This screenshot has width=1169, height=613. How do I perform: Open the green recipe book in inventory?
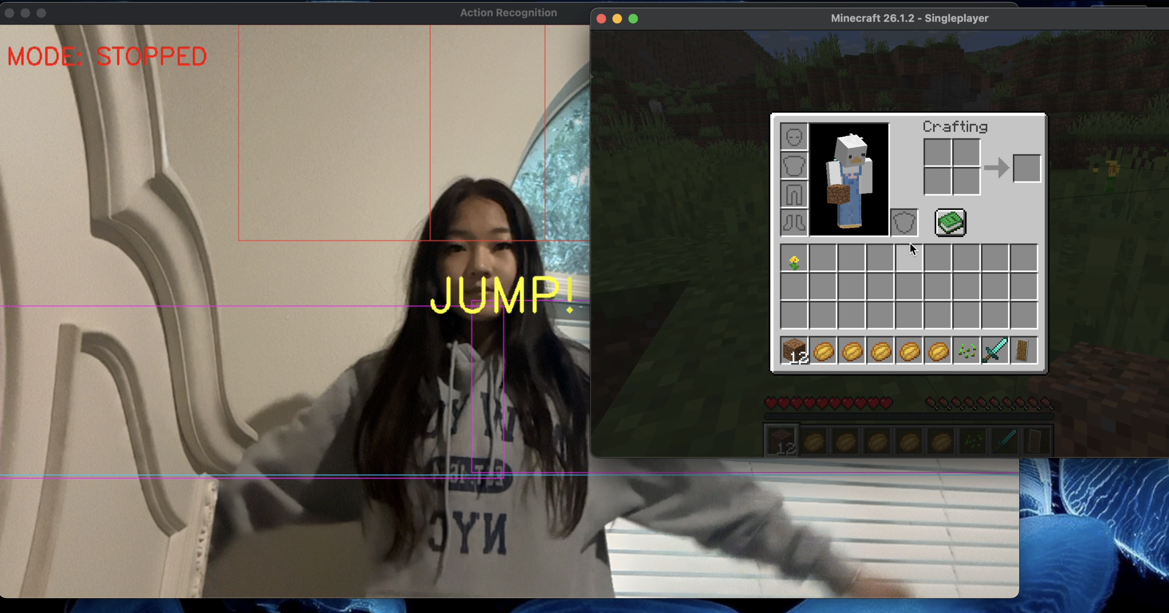pyautogui.click(x=951, y=223)
